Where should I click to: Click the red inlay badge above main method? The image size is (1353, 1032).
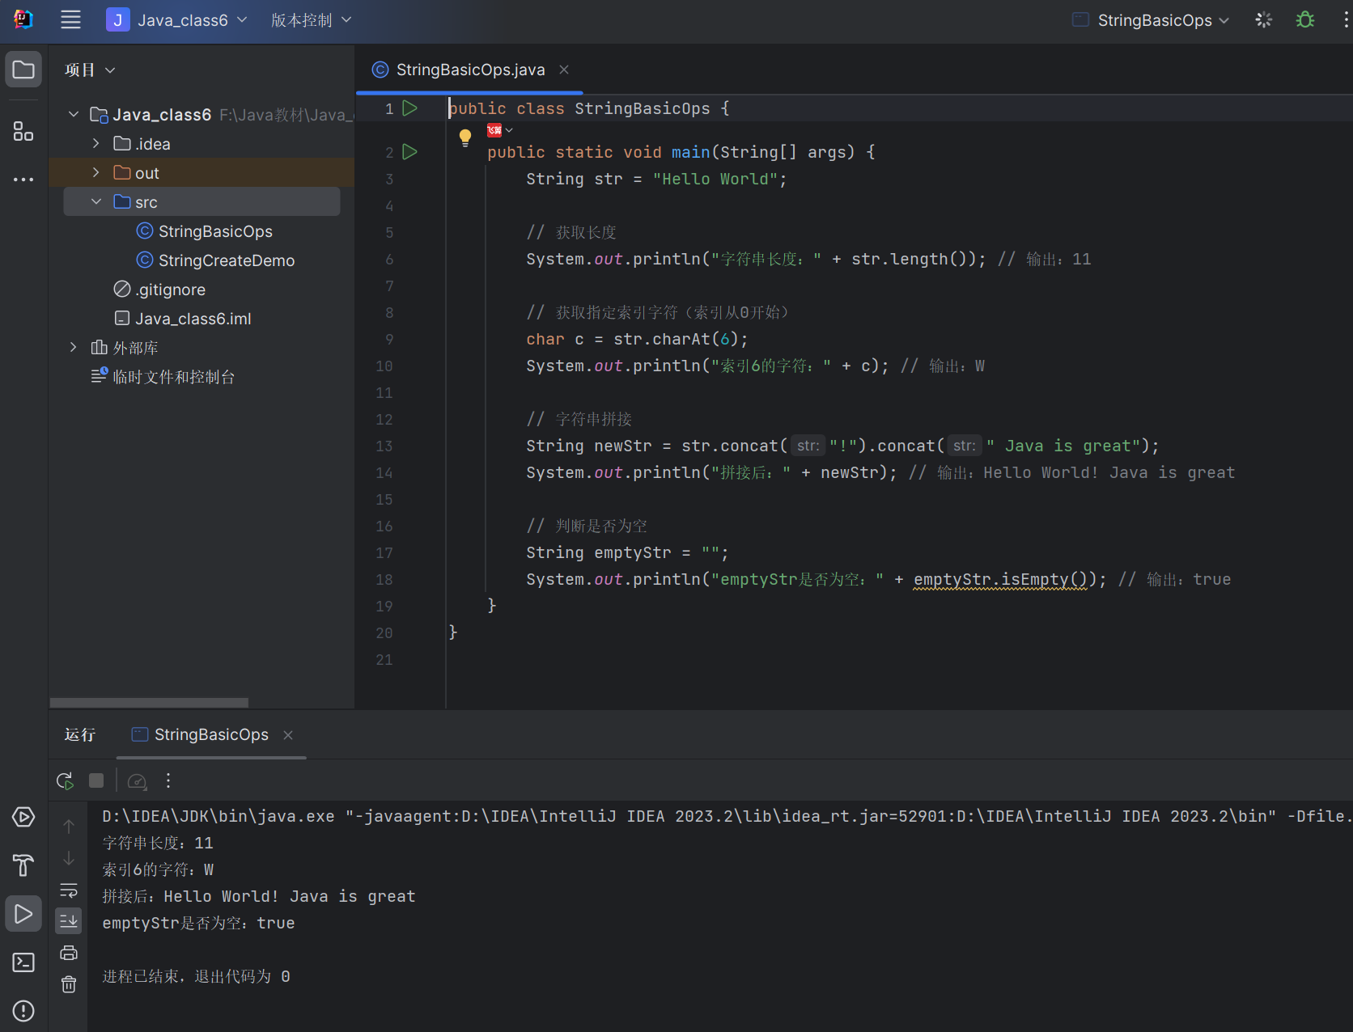click(494, 130)
